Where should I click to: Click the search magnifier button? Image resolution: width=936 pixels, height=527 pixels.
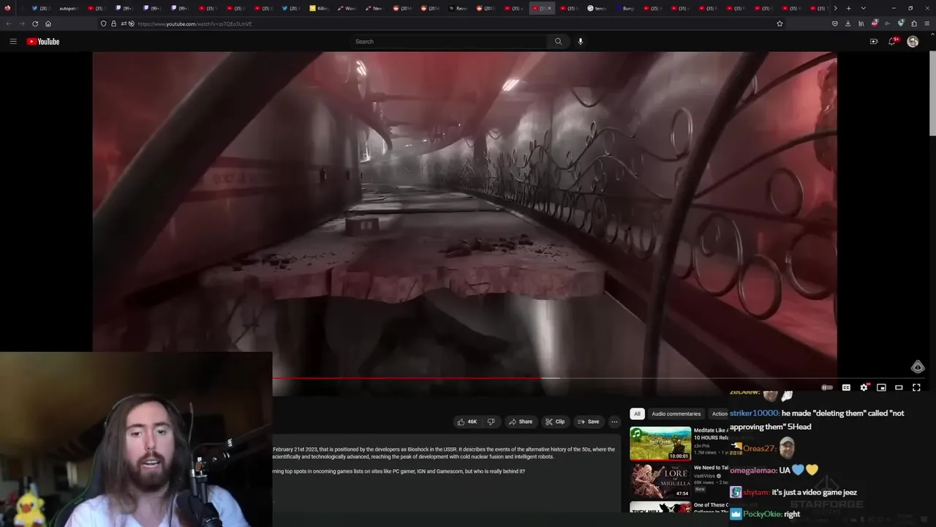[558, 42]
